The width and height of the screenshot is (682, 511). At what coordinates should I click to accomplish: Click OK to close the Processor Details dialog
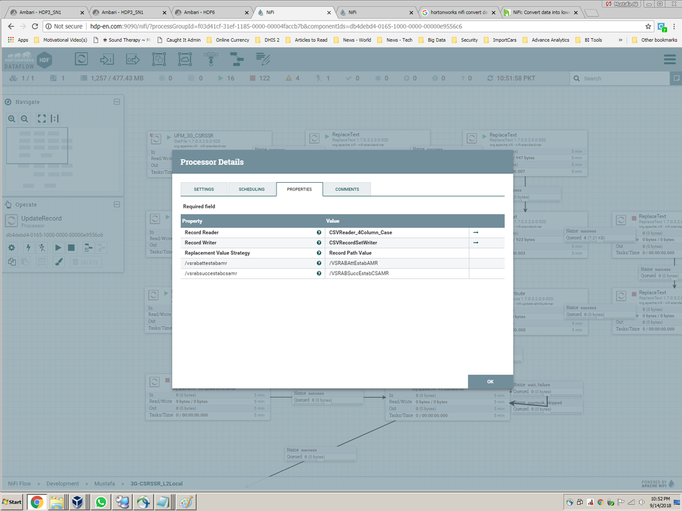[x=489, y=382]
